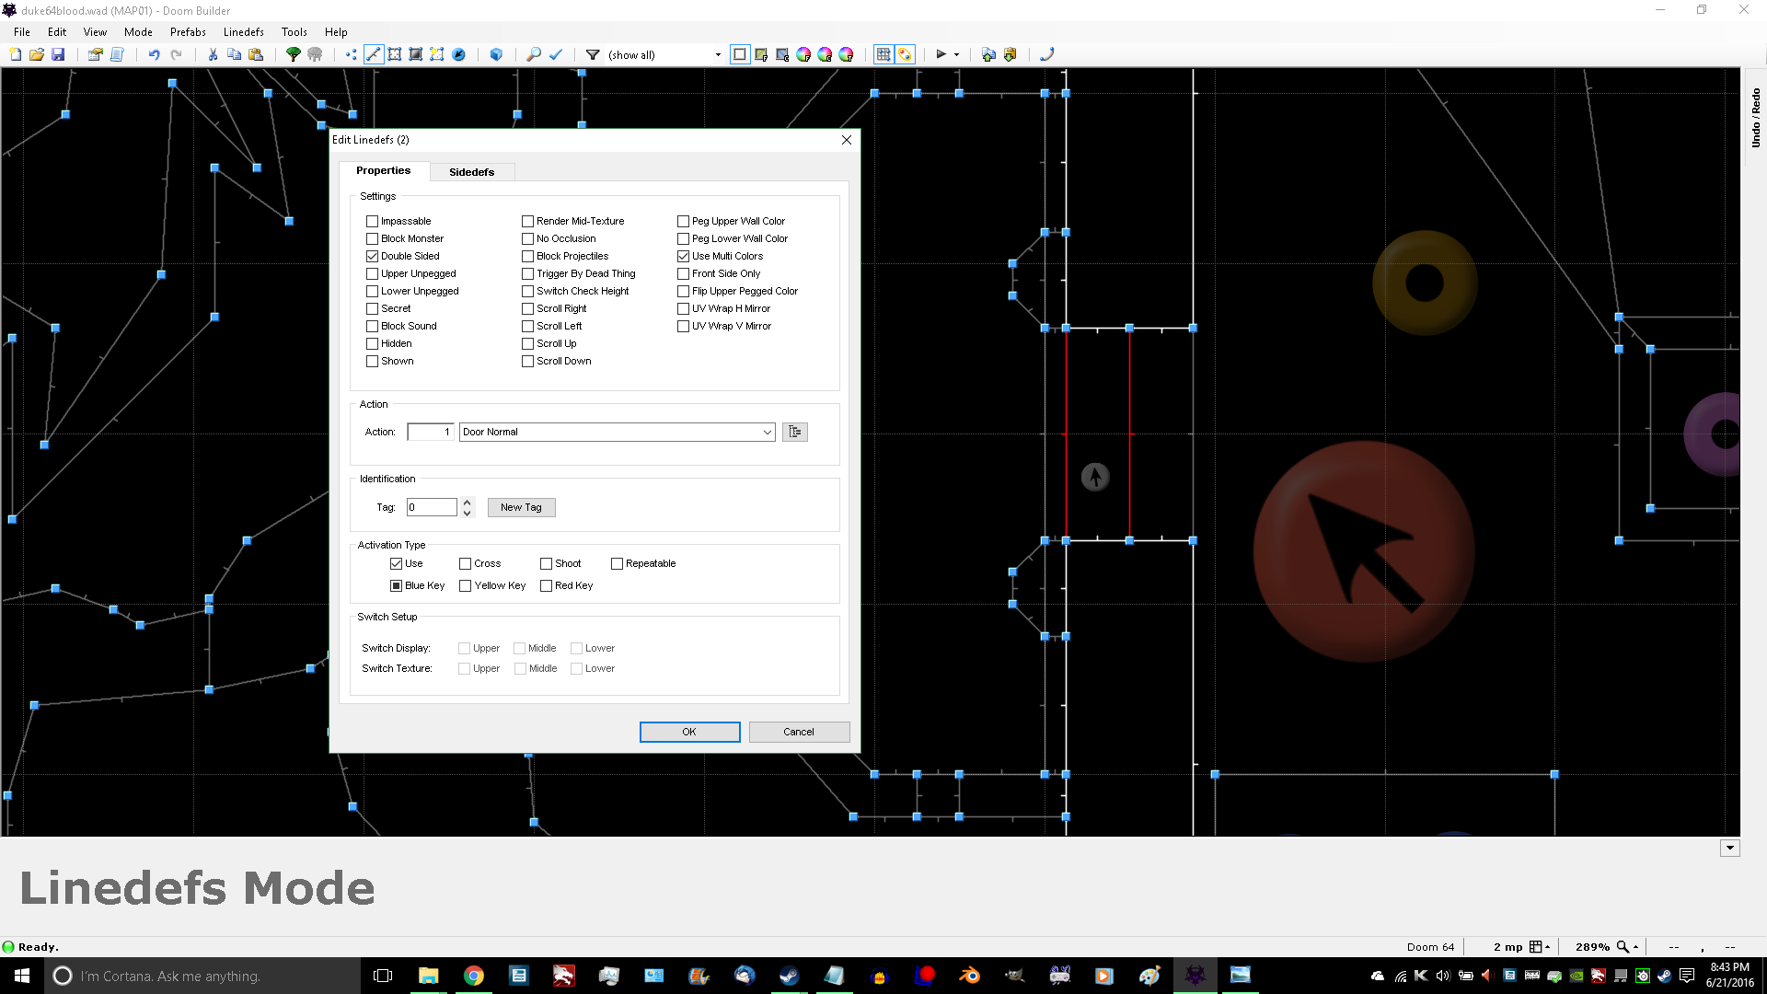Expand the Door Normal action dropdown
This screenshot has width=1767, height=994.
point(767,432)
